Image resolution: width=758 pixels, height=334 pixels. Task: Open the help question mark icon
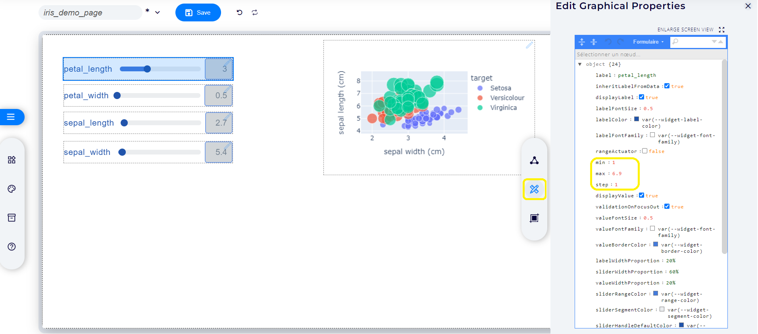(x=12, y=246)
